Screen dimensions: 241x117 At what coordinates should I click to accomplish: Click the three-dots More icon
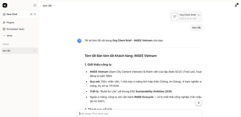[4, 36]
